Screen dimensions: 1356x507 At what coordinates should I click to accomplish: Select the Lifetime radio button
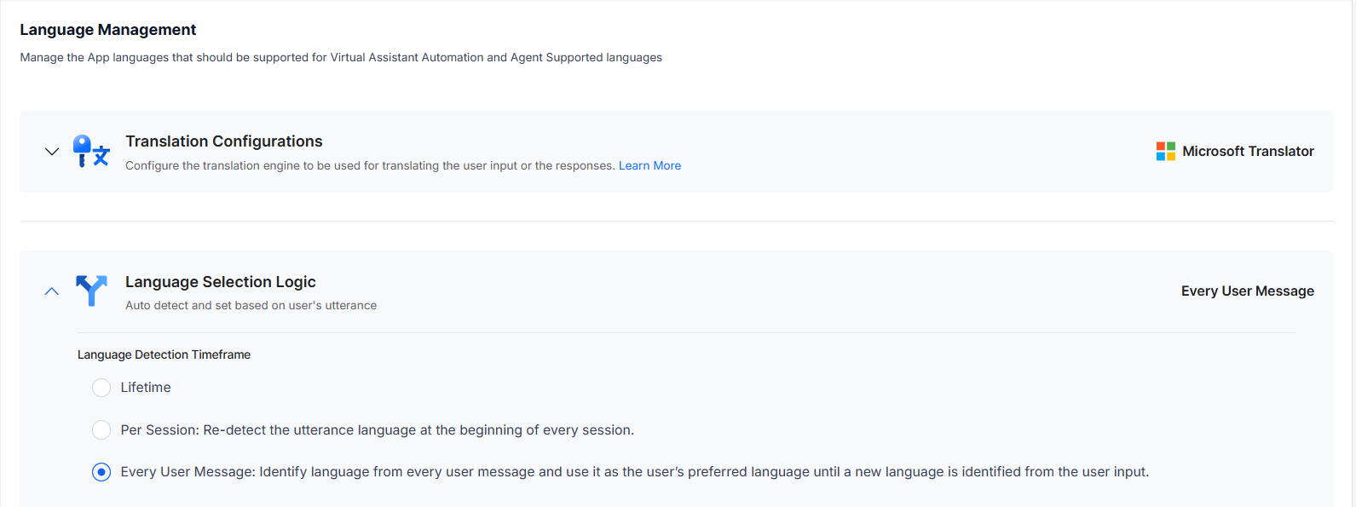pyautogui.click(x=101, y=388)
